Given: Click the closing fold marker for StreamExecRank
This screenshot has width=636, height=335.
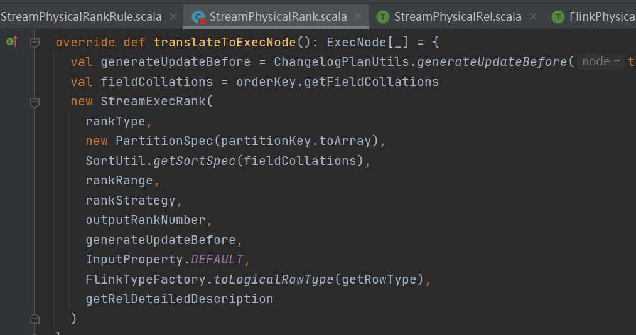Looking at the screenshot, I should click(35, 319).
